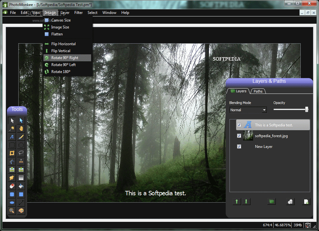319x231 pixels.
Task: Open the Edit menu
Action: (x=24, y=13)
